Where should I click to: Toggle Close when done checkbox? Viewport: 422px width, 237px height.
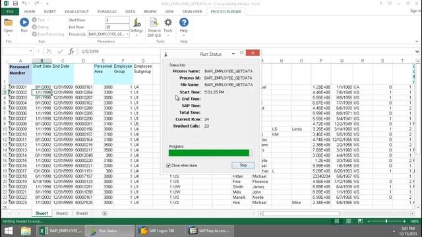[169, 165]
